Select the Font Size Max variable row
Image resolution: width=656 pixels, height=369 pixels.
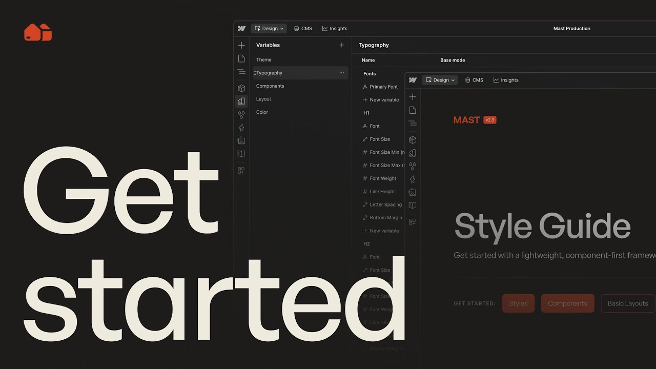pyautogui.click(x=383, y=166)
